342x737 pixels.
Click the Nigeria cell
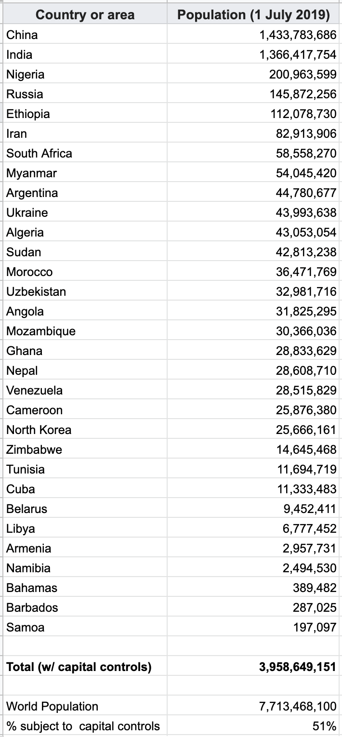click(85, 74)
